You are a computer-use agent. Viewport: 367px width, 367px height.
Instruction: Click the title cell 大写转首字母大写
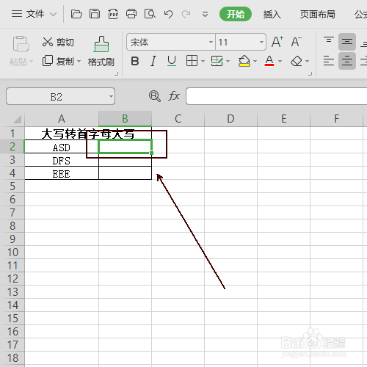(88, 134)
